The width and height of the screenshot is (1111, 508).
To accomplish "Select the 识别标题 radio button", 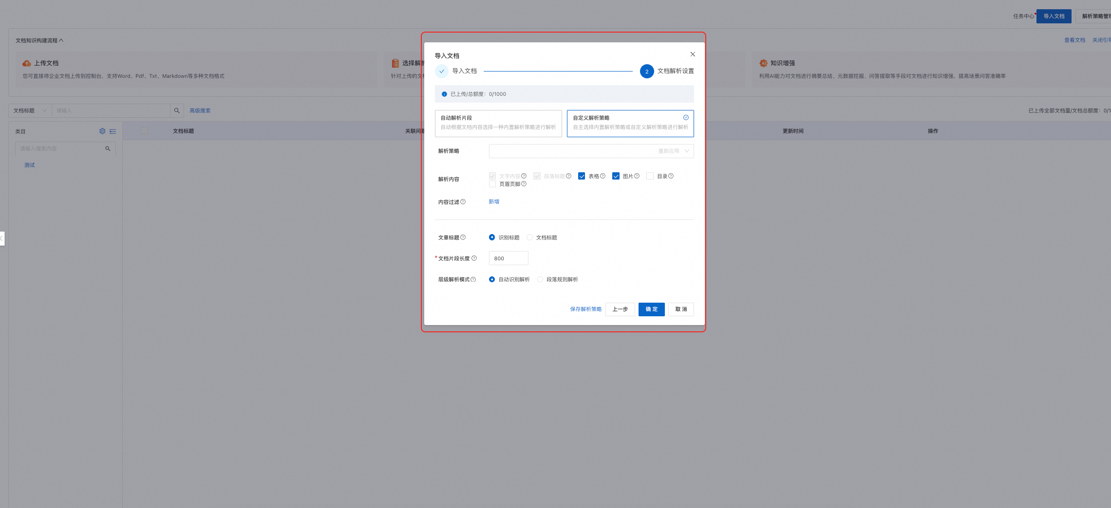I will (492, 237).
